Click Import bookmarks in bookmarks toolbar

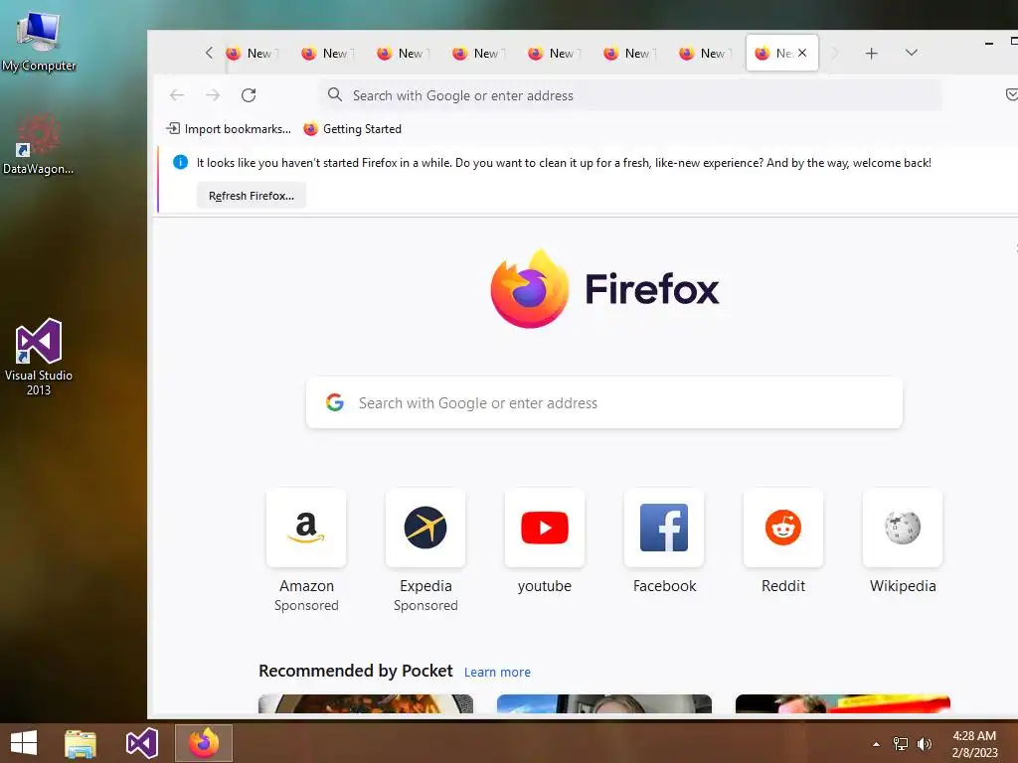pos(229,129)
